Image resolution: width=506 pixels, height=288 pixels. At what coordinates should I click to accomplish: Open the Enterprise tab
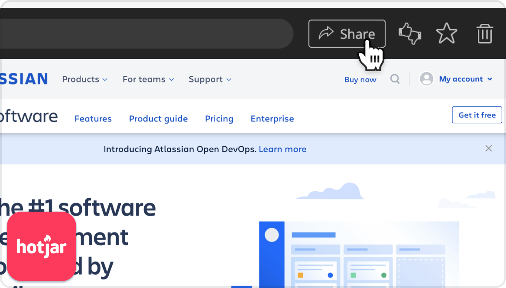(x=272, y=118)
